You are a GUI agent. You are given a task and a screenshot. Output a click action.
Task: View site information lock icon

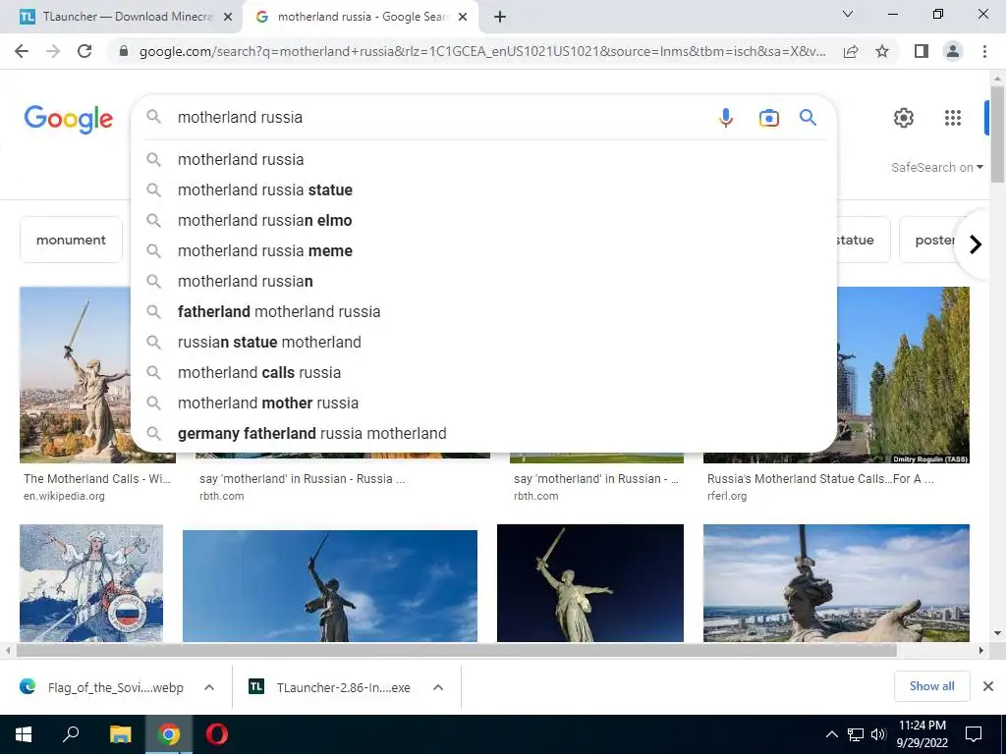pos(124,51)
